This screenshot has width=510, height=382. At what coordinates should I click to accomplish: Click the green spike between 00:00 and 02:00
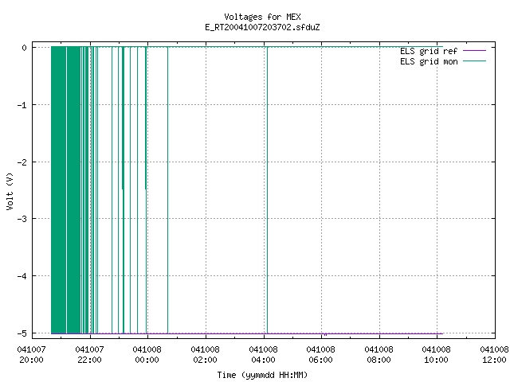(x=168, y=190)
